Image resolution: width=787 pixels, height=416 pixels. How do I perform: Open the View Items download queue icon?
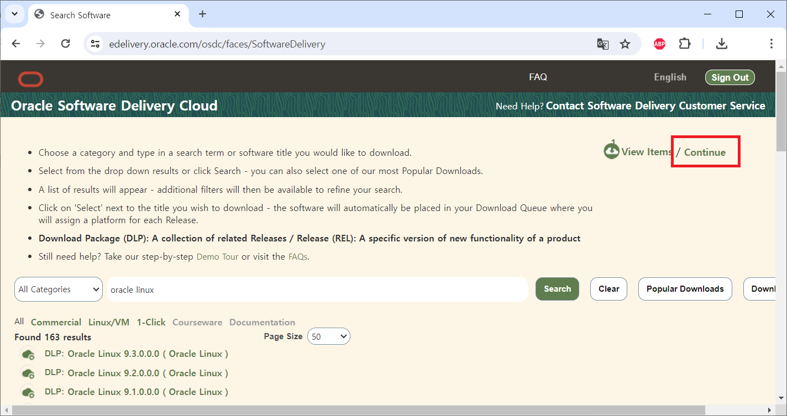tap(611, 151)
